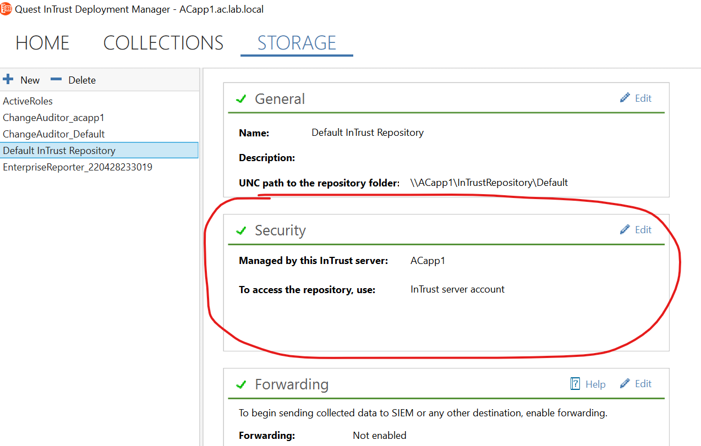This screenshot has width=701, height=446.
Task: Click the Name label in General section
Action: point(254,133)
